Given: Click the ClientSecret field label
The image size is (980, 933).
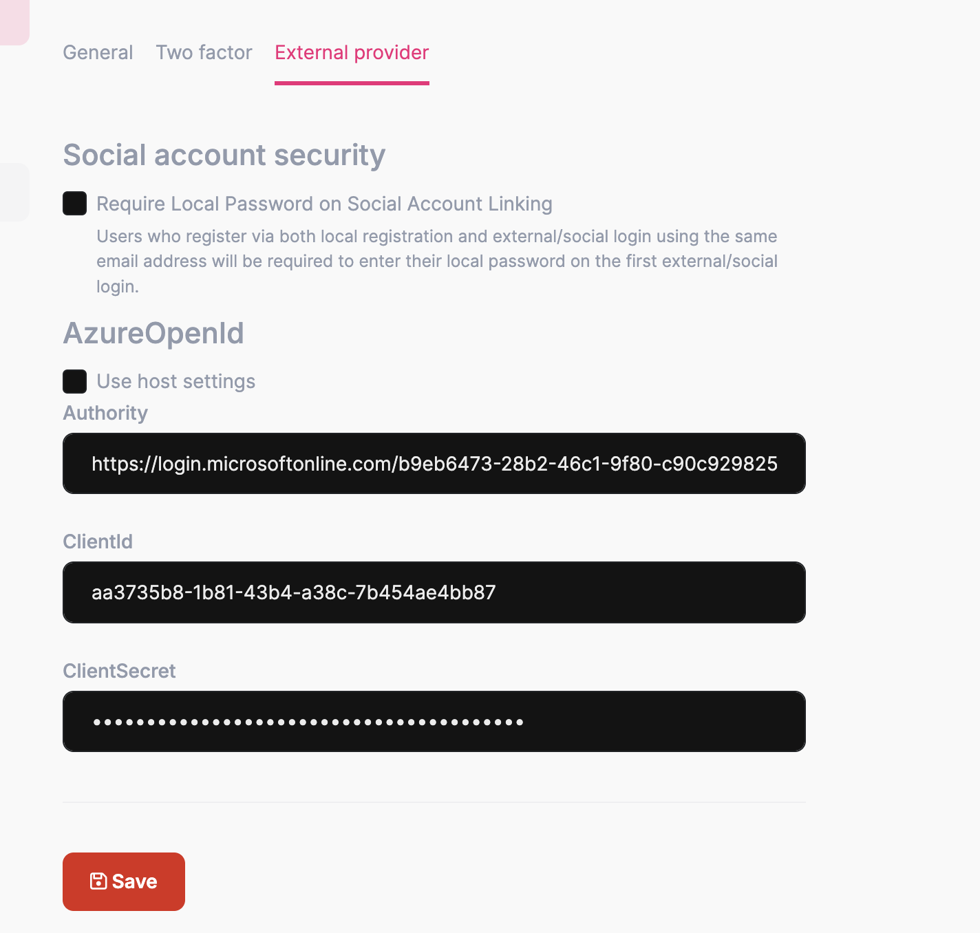Looking at the screenshot, I should (119, 671).
